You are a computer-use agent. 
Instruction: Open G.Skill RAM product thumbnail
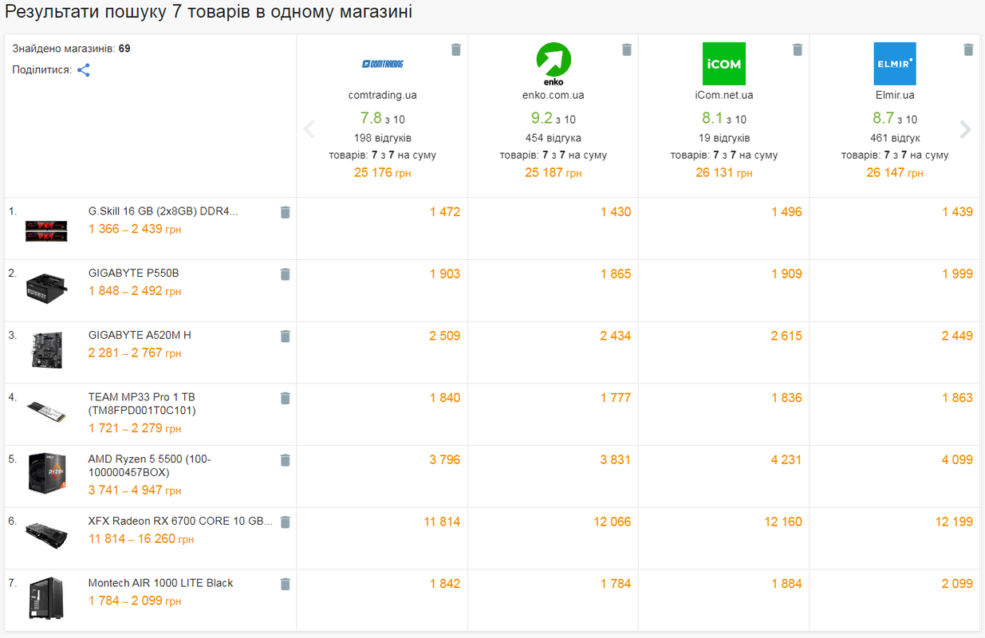click(47, 230)
